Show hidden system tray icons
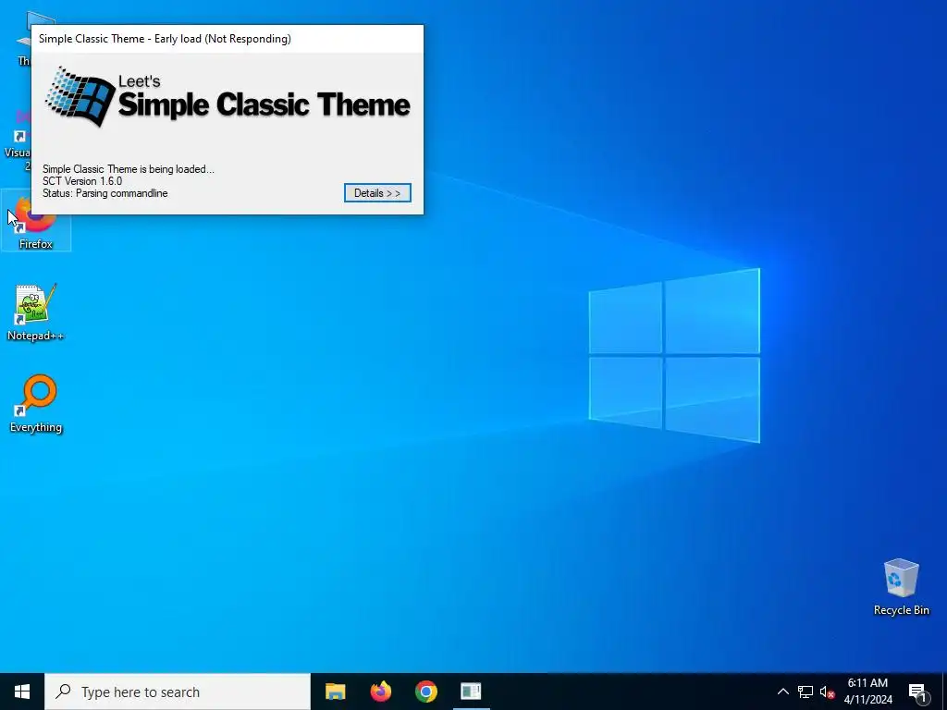Image resolution: width=947 pixels, height=710 pixels. click(782, 692)
